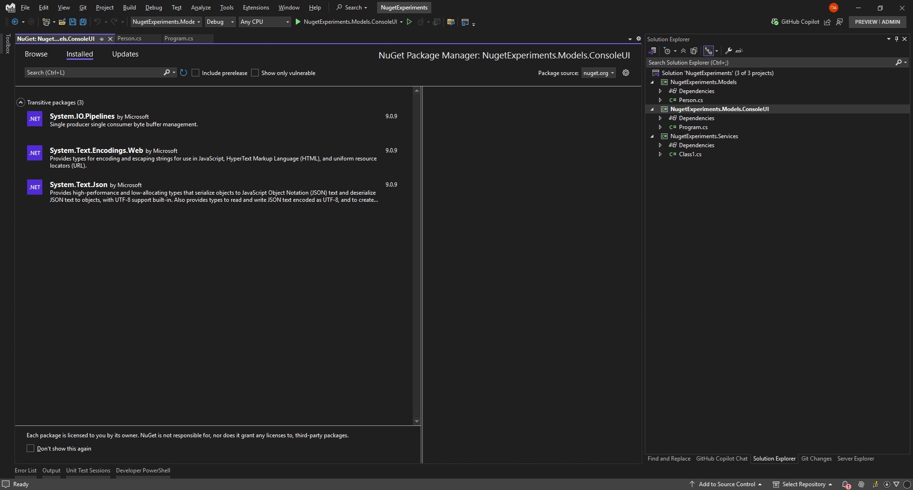The width and height of the screenshot is (913, 490).
Task: Click Add to Source Control
Action: [x=726, y=484]
